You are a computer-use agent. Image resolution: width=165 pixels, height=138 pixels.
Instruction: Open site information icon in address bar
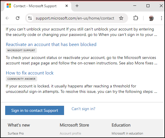coord(30,18)
